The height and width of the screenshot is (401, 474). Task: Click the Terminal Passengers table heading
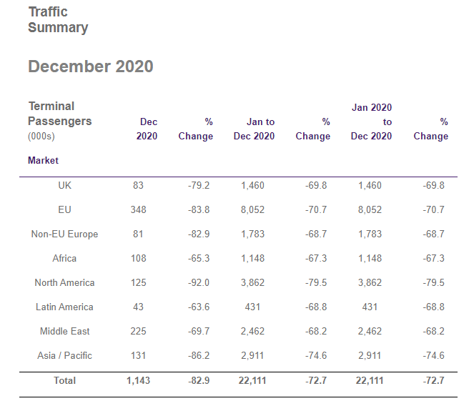click(x=60, y=114)
